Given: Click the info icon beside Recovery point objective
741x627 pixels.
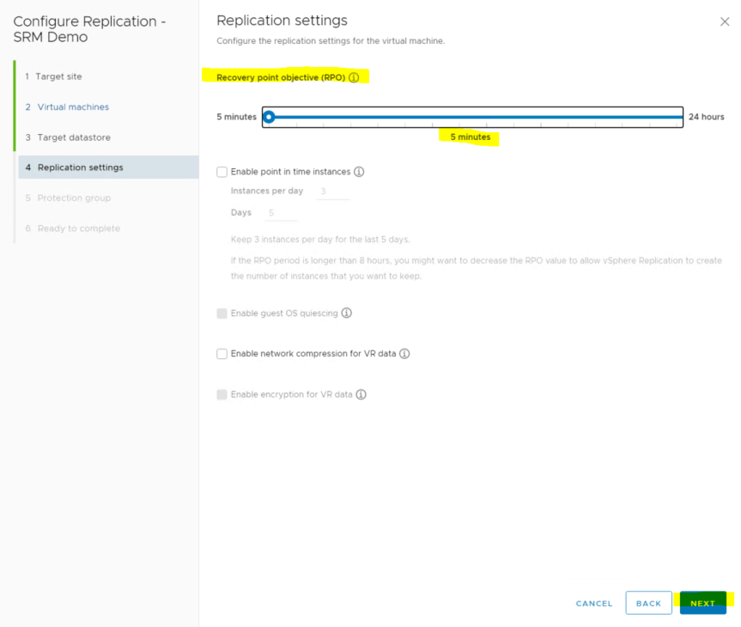Looking at the screenshot, I should coord(354,77).
